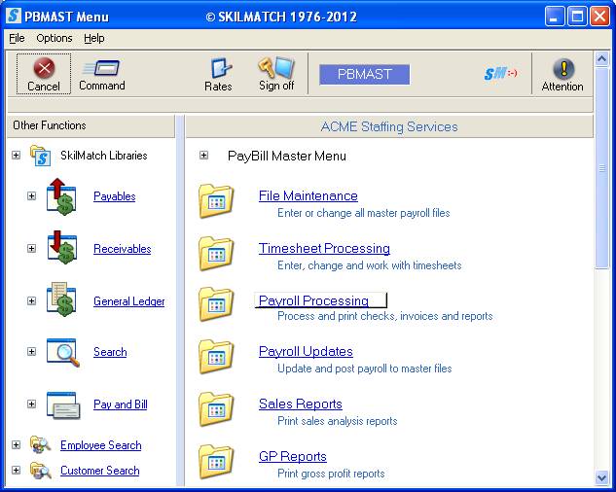Expand the Search tree node
The image size is (616, 492).
tap(31, 351)
